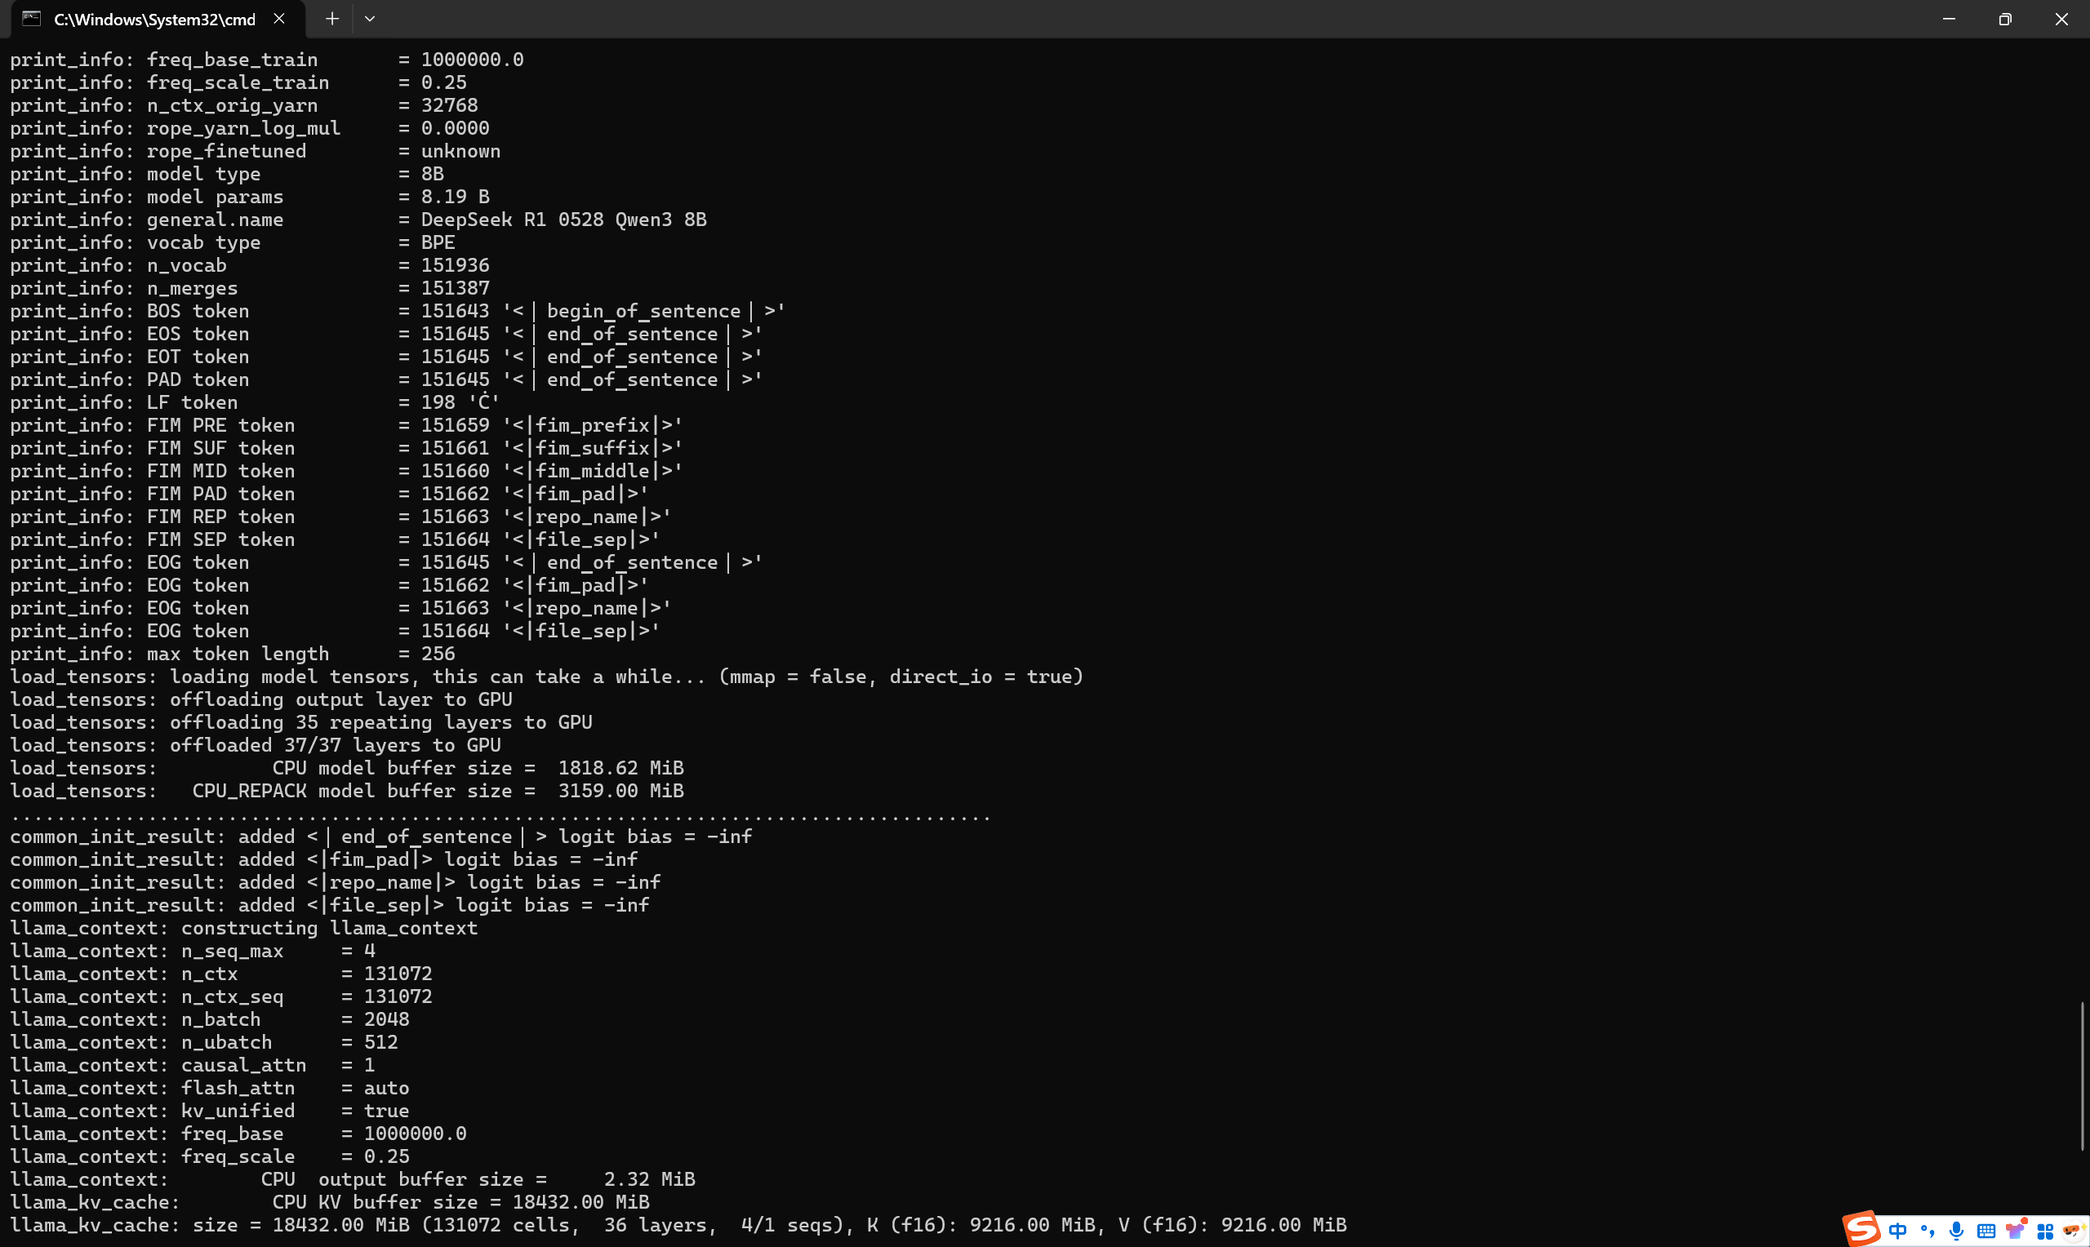Click inside the terminal output area
Screen dimensions: 2090x1247
[1008, 588]
